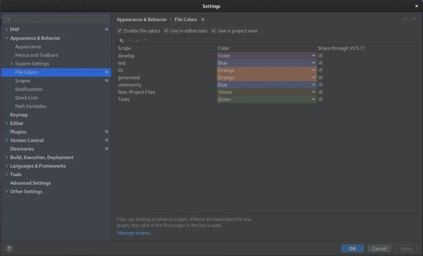Add a new file color scope
423x256 pixels.
121,40
